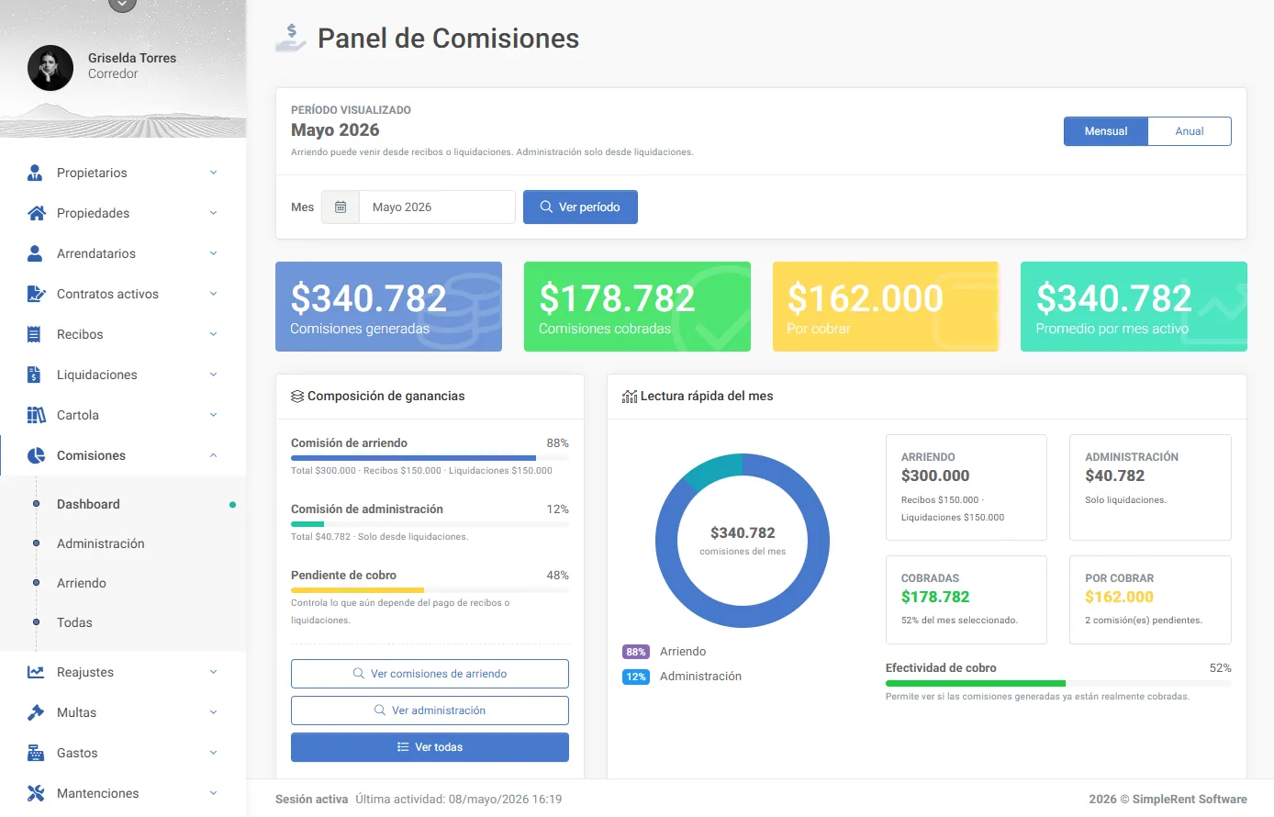The width and height of the screenshot is (1274, 817).
Task: Click the collapse arrow above the profile
Action: tap(122, 5)
